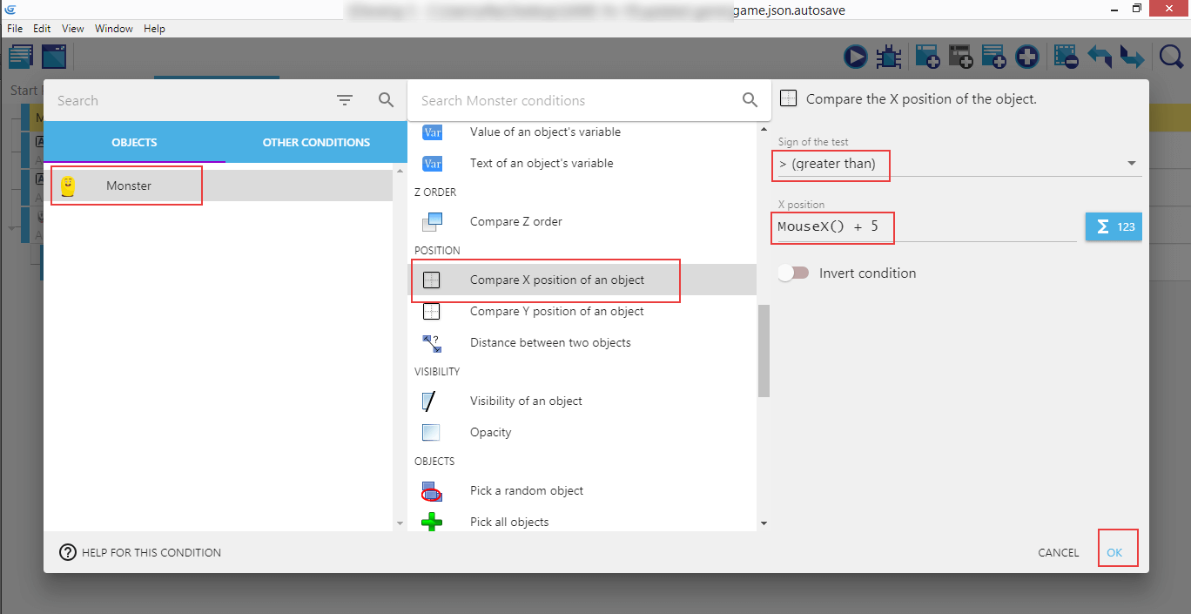Toggle the Invert condition switch
This screenshot has width=1191, height=614.
coord(794,273)
